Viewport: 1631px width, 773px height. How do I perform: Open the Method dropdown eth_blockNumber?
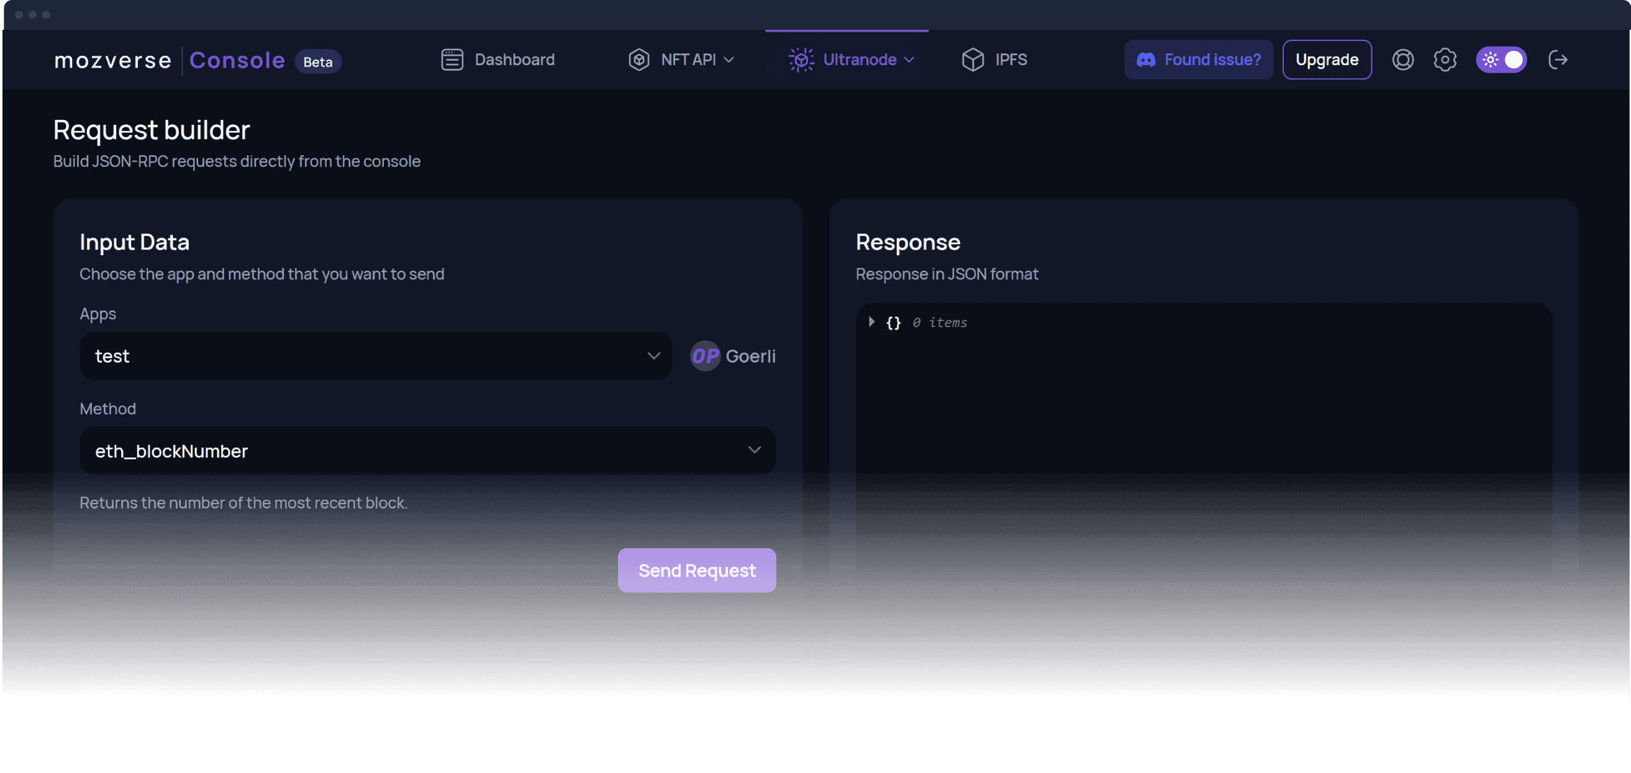tap(427, 451)
